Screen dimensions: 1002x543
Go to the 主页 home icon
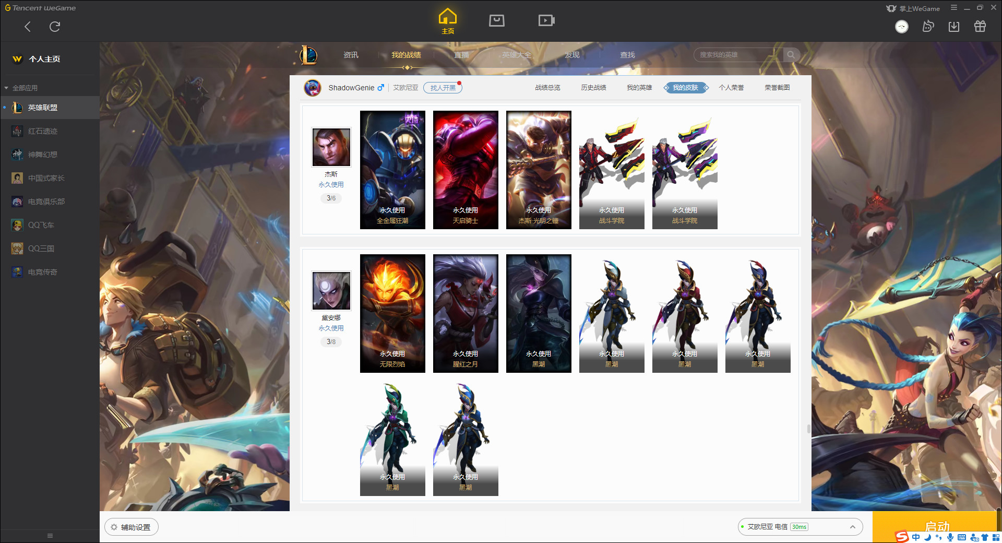pyautogui.click(x=448, y=21)
